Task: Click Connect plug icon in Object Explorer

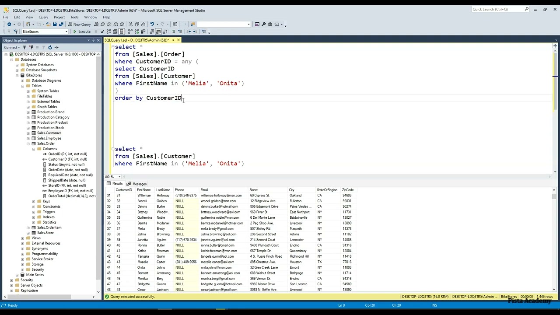Action: pyautogui.click(x=25, y=47)
